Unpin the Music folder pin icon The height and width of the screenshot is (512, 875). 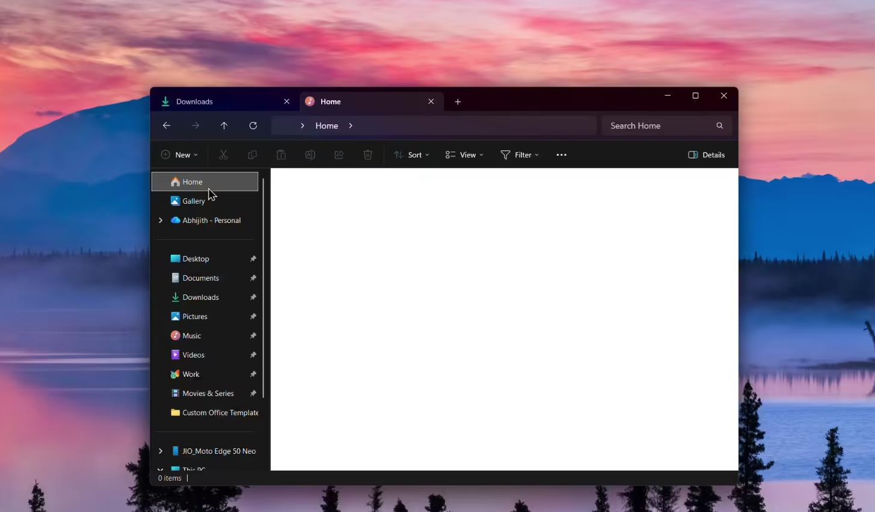click(x=253, y=335)
